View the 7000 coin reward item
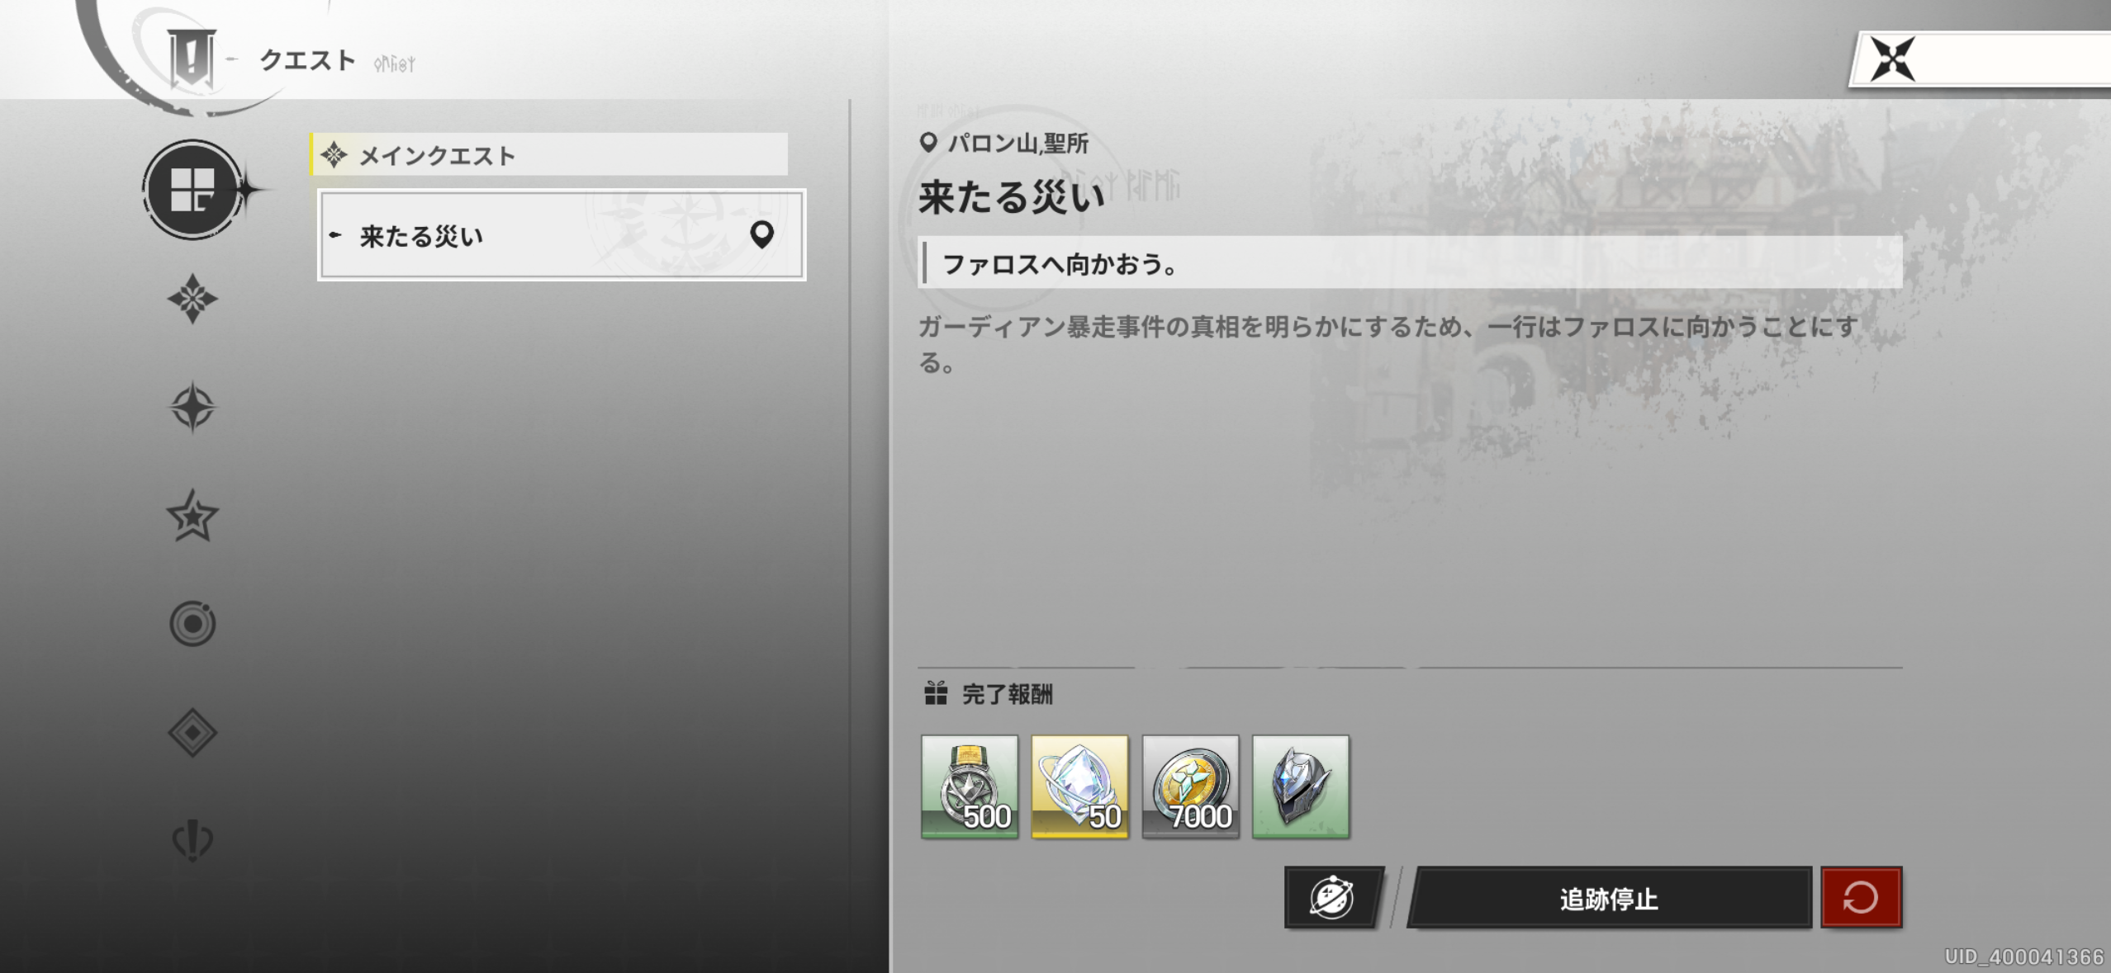Image resolution: width=2111 pixels, height=973 pixels. (x=1190, y=786)
